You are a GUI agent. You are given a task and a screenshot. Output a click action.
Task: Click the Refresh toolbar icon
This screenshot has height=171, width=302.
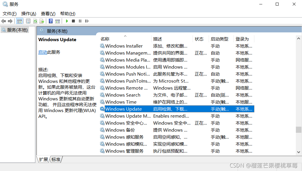point(35,21)
